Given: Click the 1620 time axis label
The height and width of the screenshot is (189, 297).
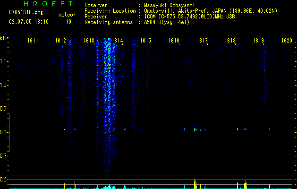Looking at the screenshot, I should point(287,41).
